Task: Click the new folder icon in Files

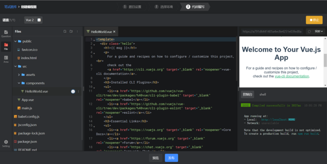Action: (x=71, y=31)
